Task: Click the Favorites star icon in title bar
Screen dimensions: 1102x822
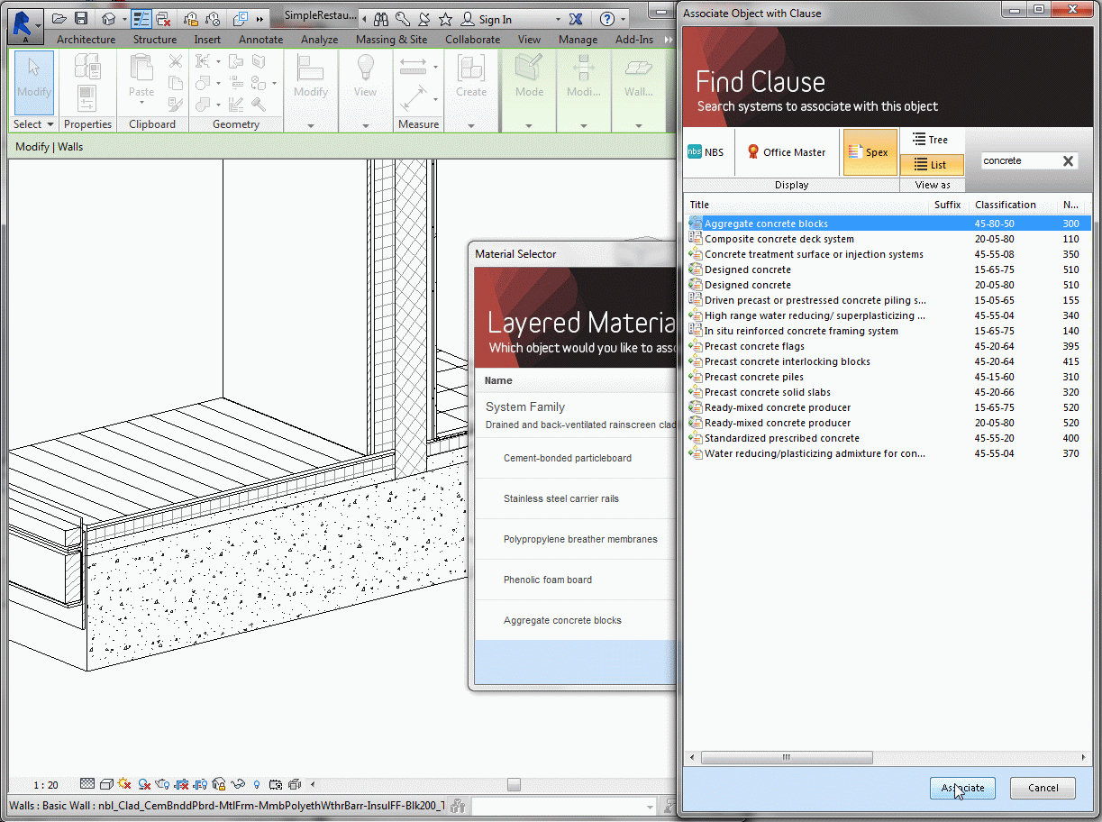Action: click(x=445, y=19)
